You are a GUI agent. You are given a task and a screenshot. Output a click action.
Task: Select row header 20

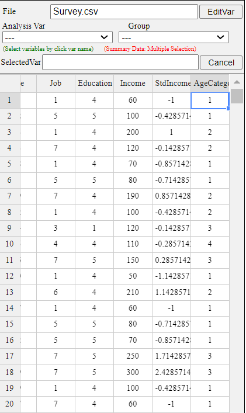tap(10, 404)
